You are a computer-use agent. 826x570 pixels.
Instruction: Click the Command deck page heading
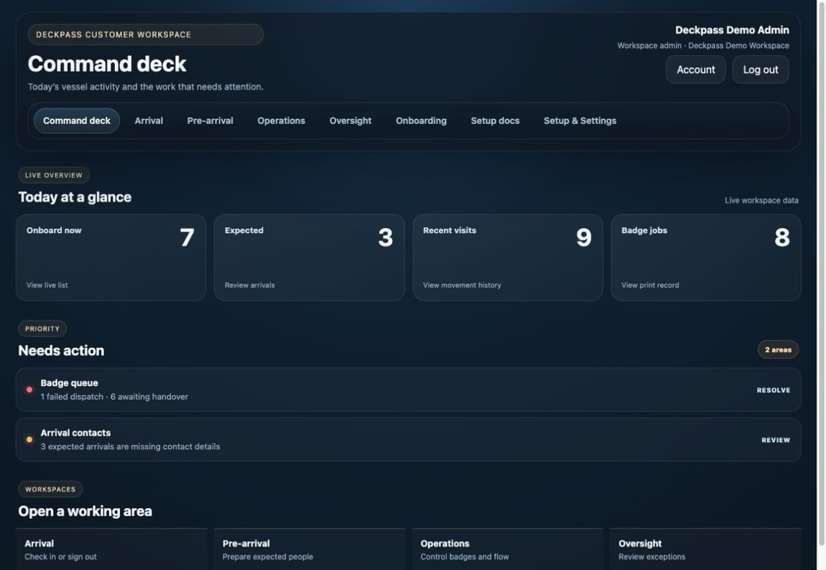tap(107, 64)
